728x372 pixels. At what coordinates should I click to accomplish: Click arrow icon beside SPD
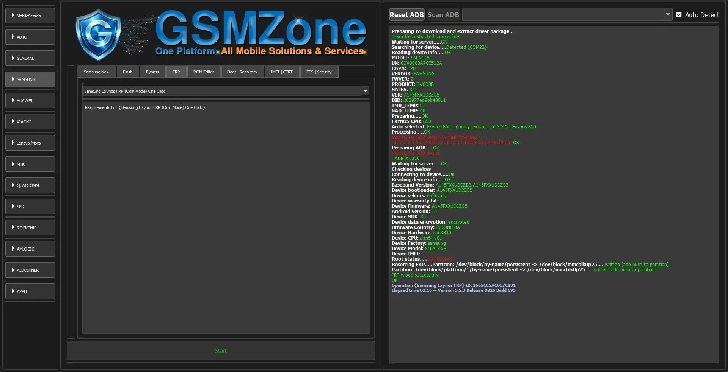pyautogui.click(x=13, y=206)
